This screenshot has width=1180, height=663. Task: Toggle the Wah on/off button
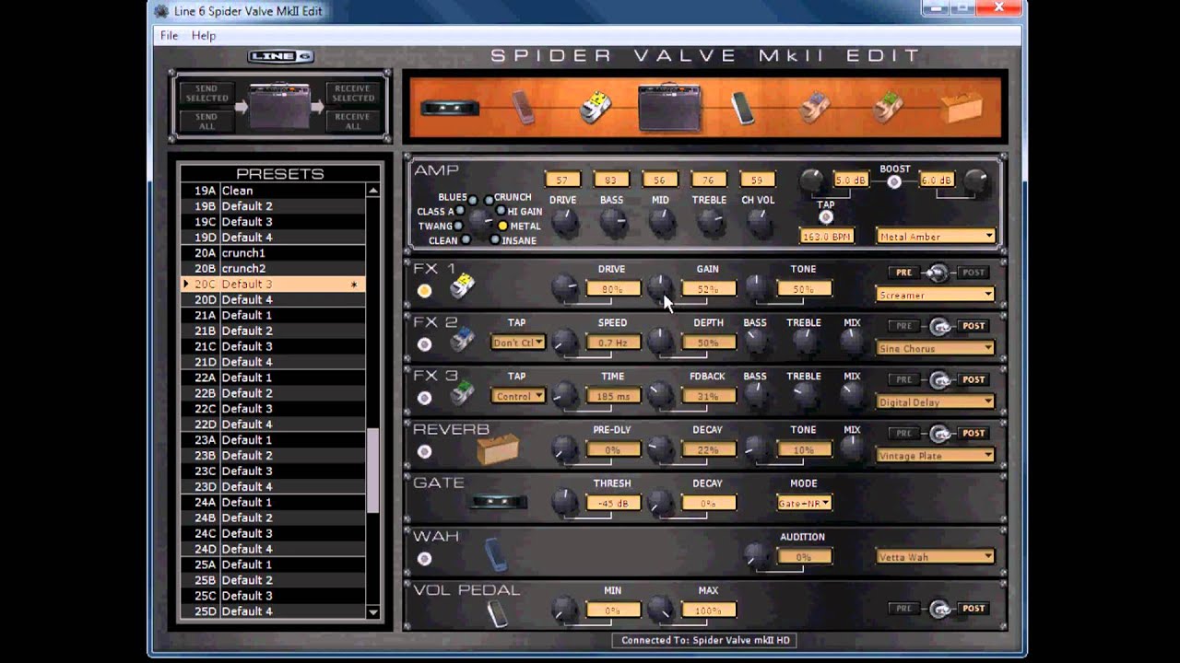[x=424, y=559]
